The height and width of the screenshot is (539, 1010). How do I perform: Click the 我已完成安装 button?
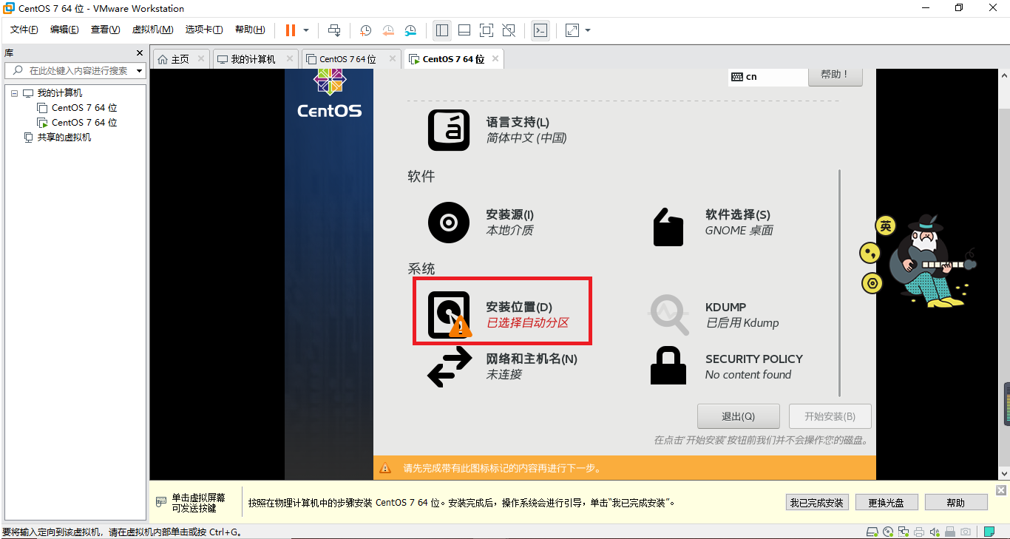[817, 502]
